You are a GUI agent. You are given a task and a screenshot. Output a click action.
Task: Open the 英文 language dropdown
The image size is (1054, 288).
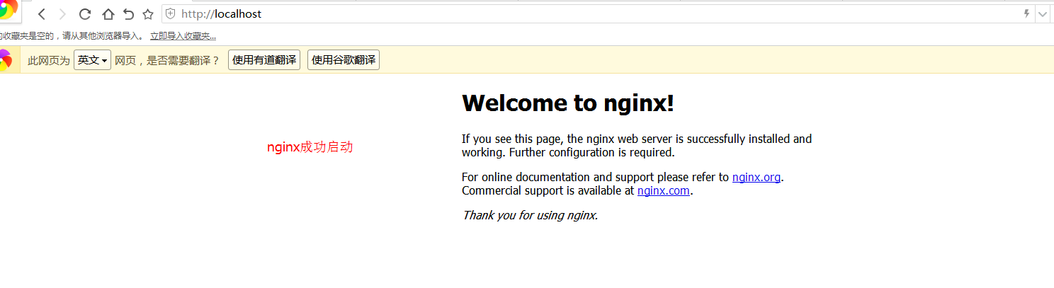pos(92,60)
